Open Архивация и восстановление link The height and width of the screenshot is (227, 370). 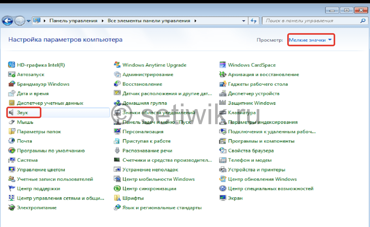point(263,74)
